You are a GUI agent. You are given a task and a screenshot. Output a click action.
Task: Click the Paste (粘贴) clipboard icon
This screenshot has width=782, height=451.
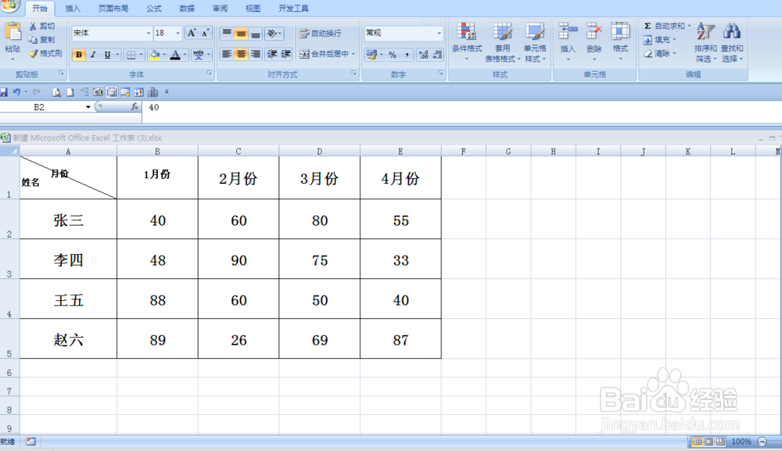coord(13,32)
